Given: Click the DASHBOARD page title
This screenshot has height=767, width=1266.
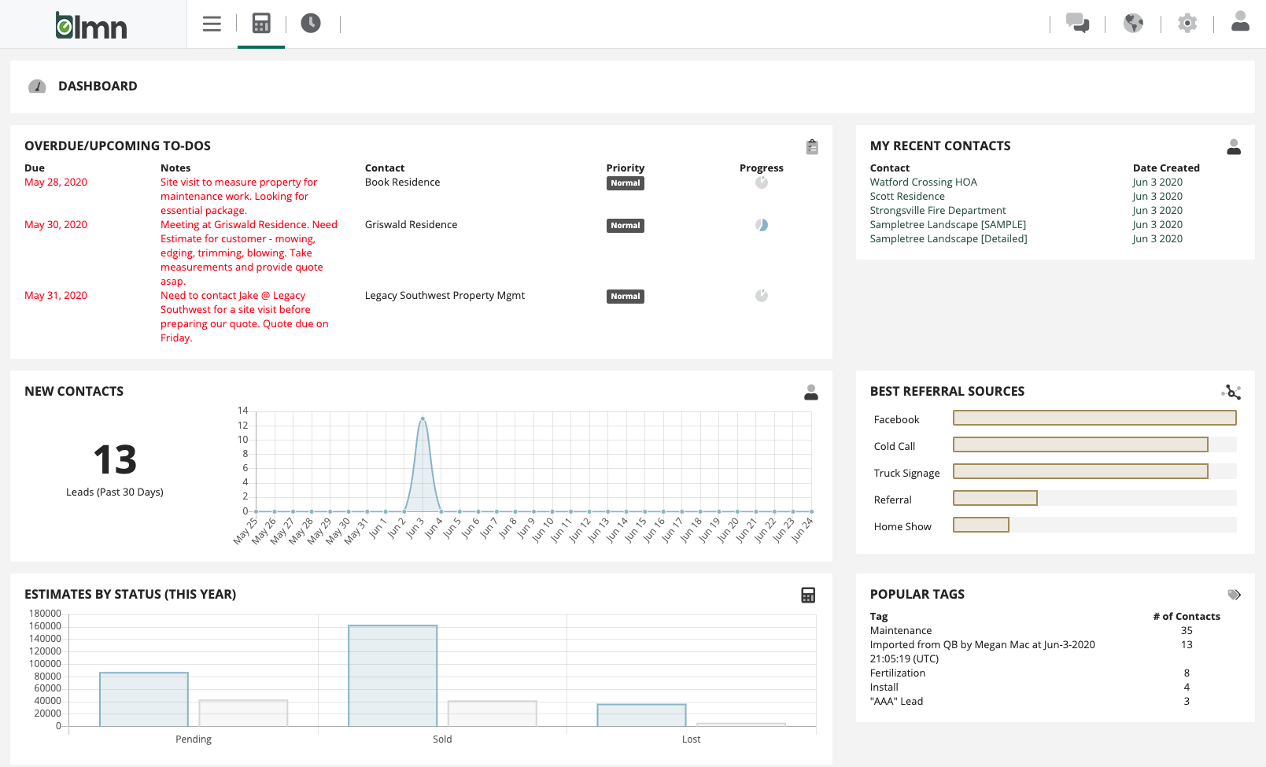Looking at the screenshot, I should (98, 87).
